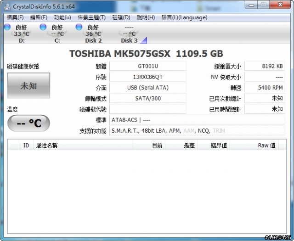
Task: Click the -- °C temperature button
Action: pos(28,123)
